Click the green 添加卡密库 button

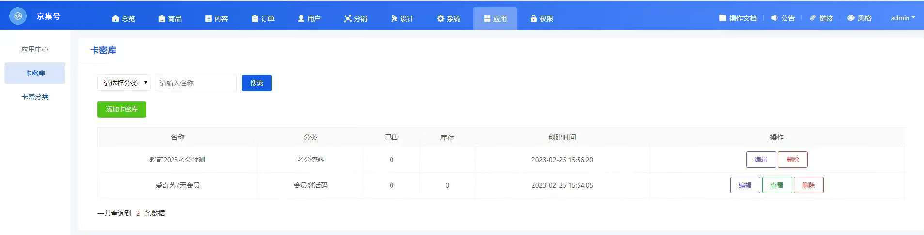(122, 109)
